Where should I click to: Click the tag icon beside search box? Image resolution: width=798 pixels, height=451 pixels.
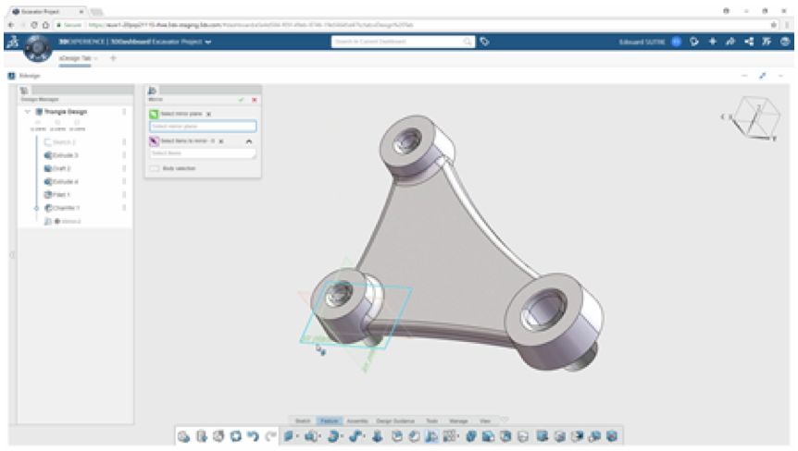point(485,42)
